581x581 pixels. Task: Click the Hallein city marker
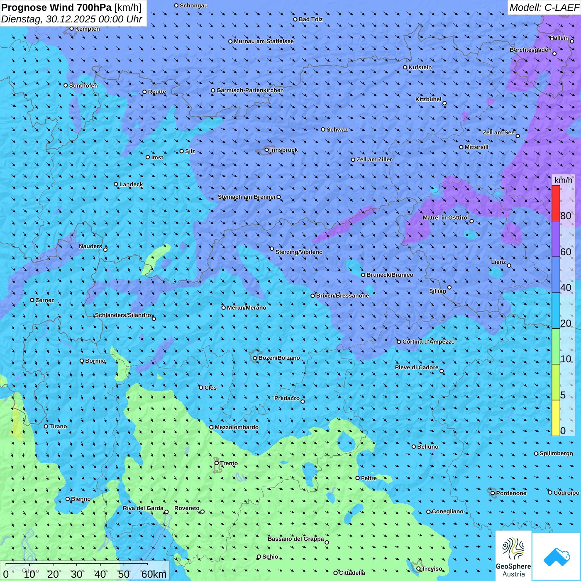pos(572,41)
